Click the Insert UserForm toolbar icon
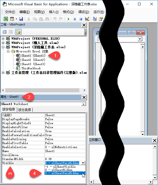 (12, 19)
